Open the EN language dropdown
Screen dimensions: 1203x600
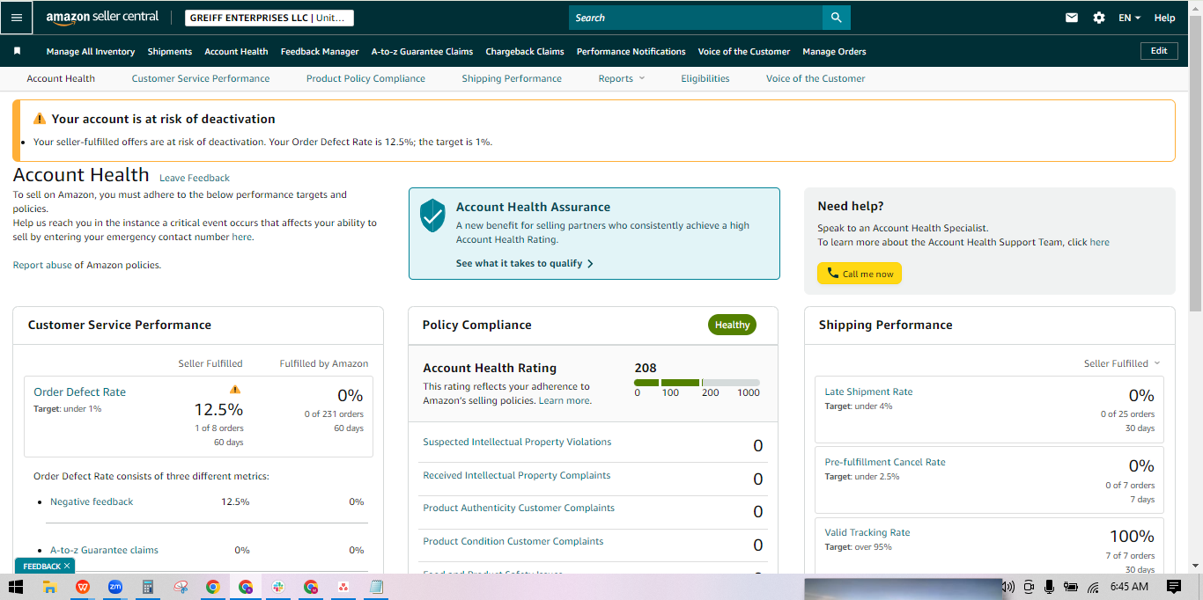click(1129, 18)
